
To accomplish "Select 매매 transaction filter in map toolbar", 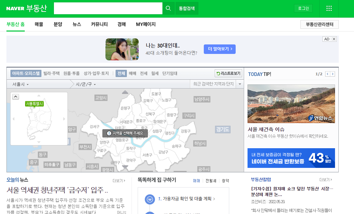I will (x=133, y=73).
